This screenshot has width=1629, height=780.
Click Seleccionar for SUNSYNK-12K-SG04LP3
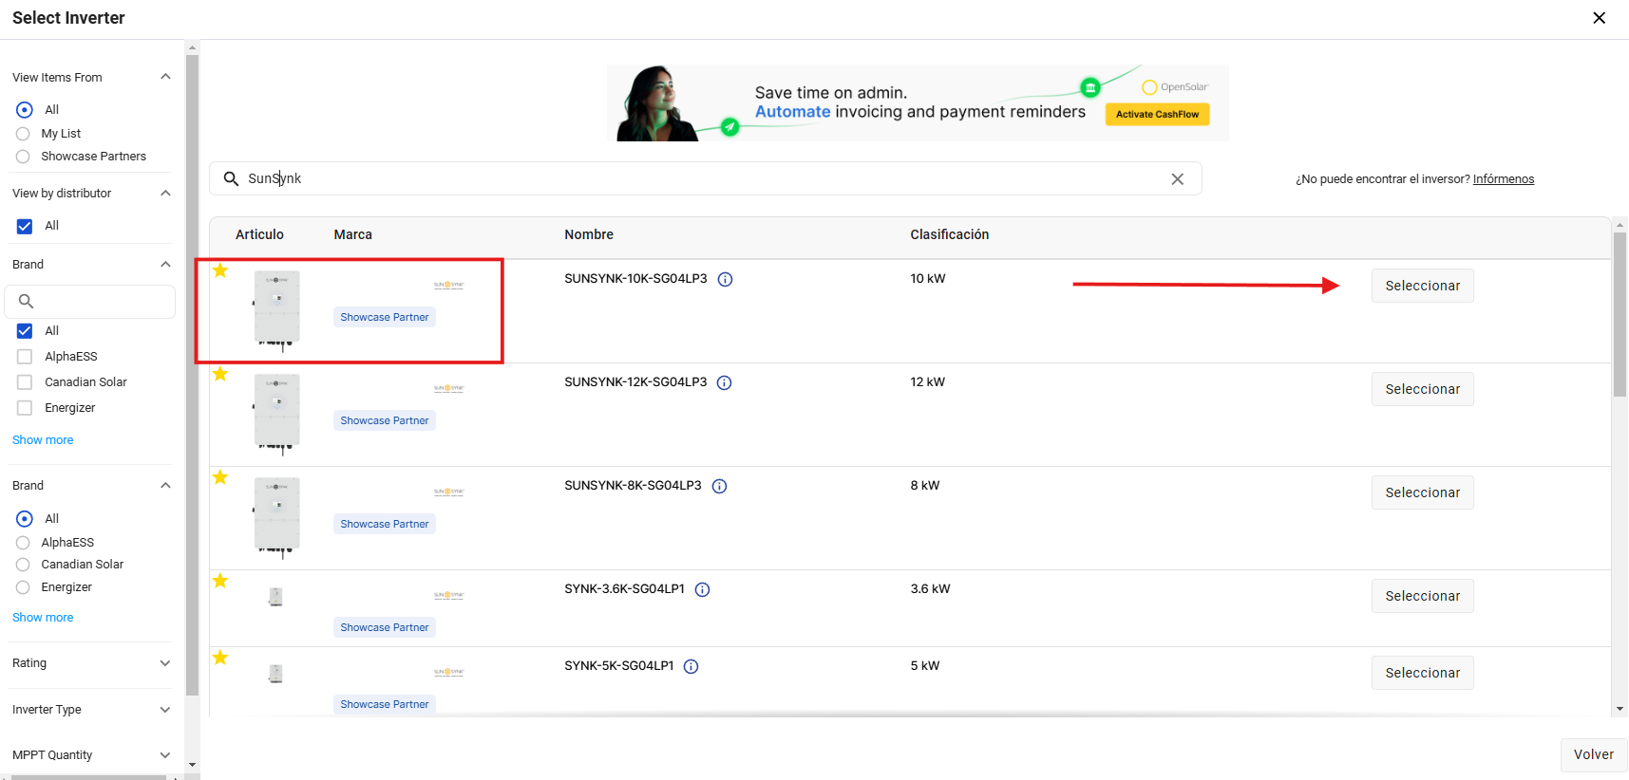(1422, 389)
